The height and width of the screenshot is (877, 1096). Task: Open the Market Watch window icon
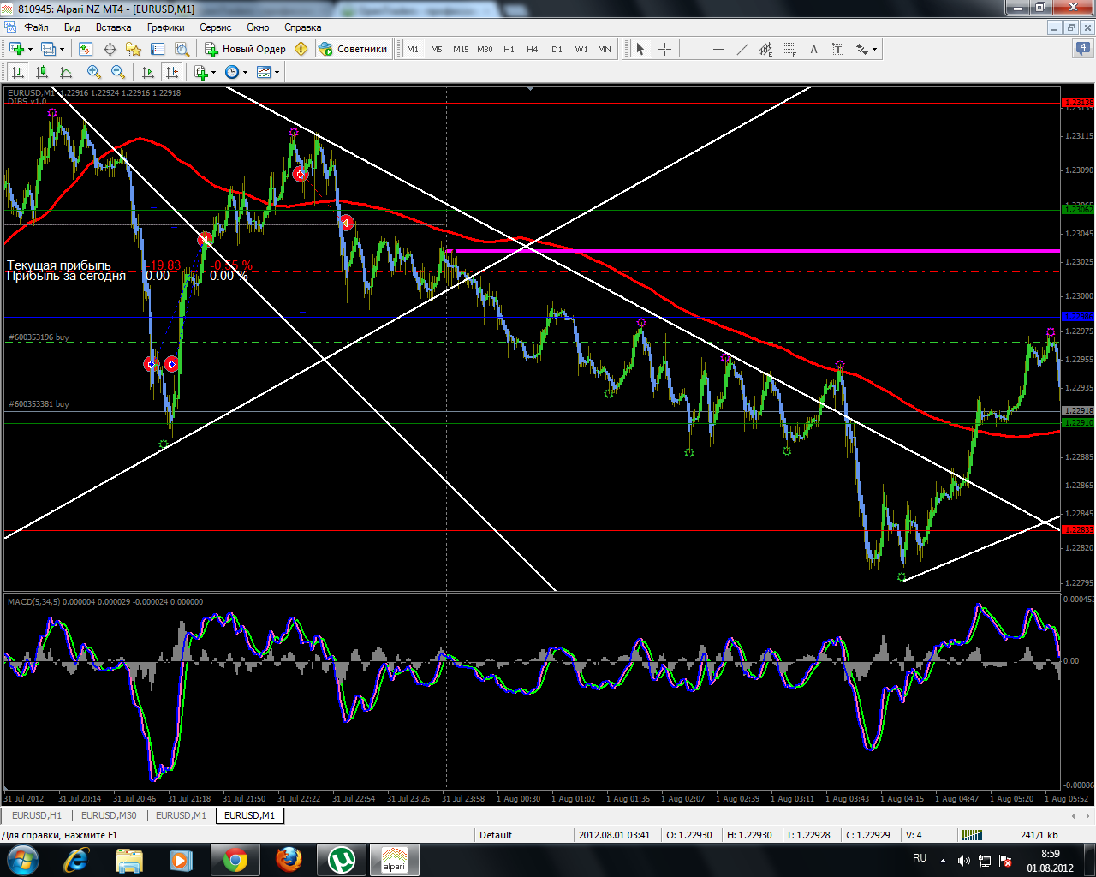click(86, 49)
